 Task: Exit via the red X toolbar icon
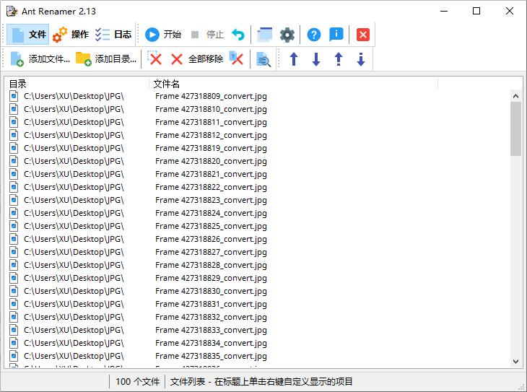(x=363, y=35)
